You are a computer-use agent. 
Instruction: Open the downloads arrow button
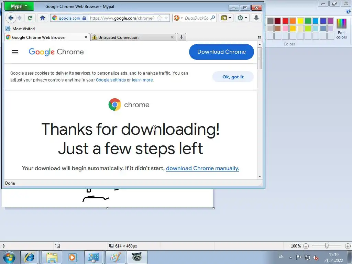[x=256, y=18]
